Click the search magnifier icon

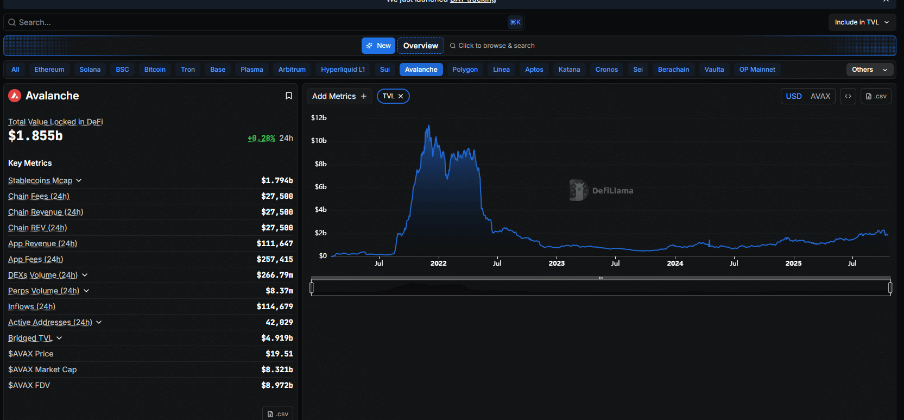tap(12, 22)
